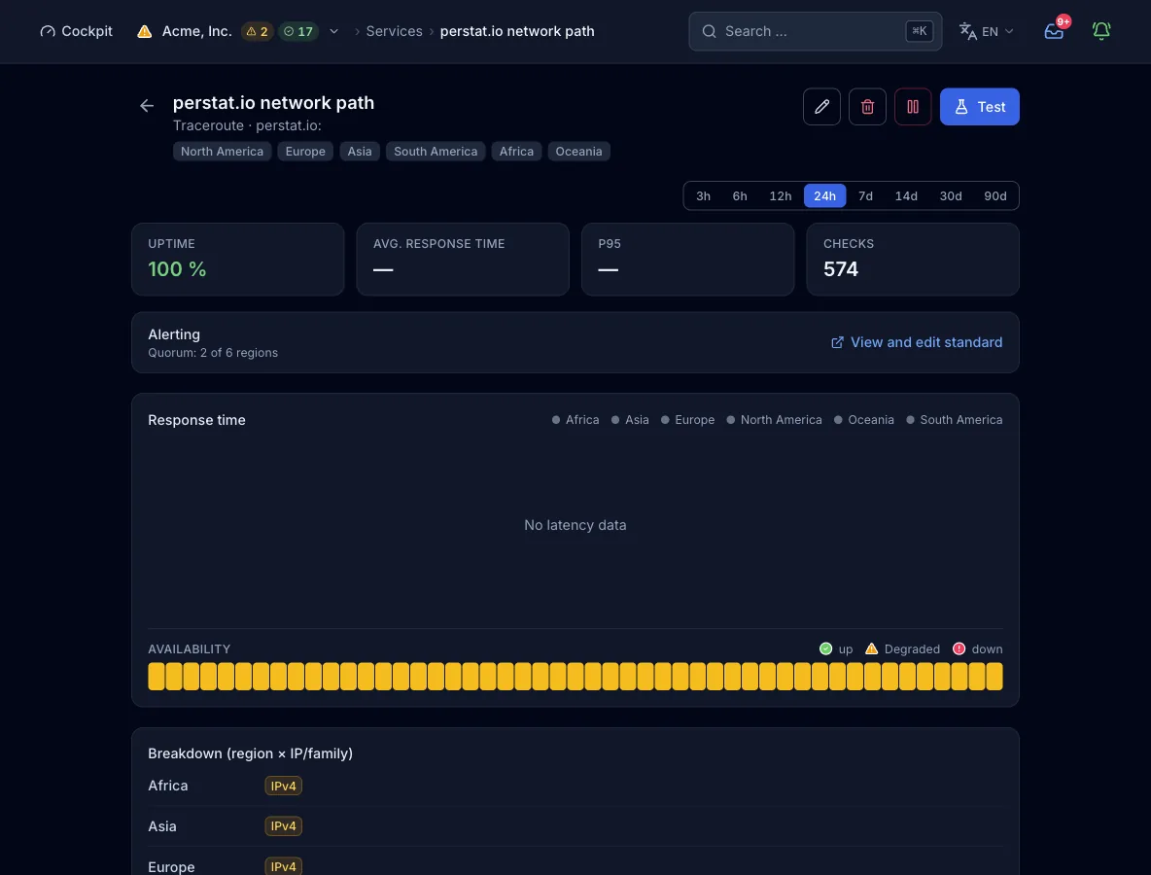Open the inbox with 9+ notifications
This screenshot has width=1151, height=875.
click(1054, 31)
